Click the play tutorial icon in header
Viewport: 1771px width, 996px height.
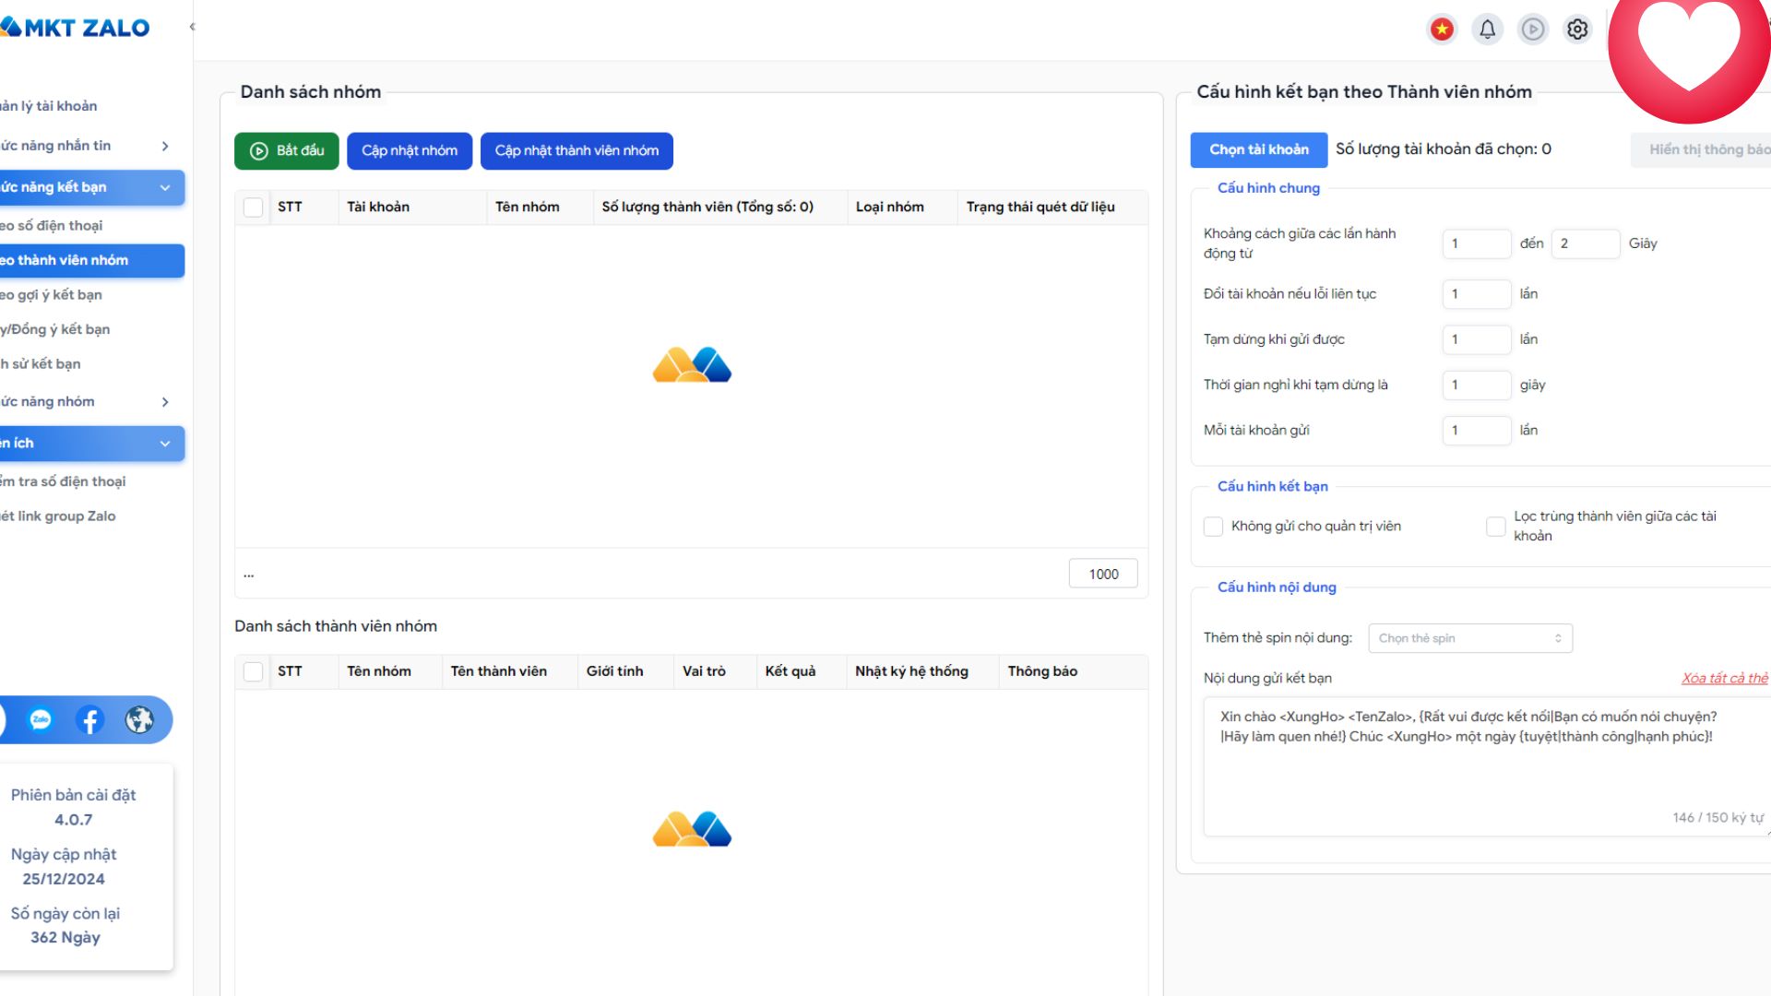click(1532, 30)
